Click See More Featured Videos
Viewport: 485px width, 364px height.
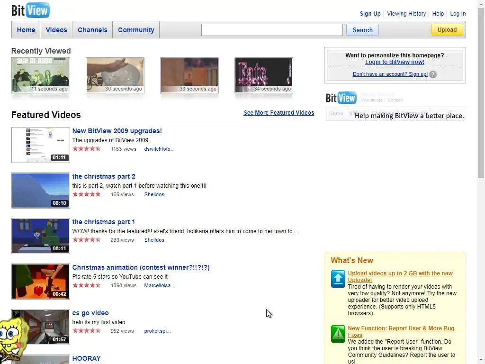[x=278, y=113]
